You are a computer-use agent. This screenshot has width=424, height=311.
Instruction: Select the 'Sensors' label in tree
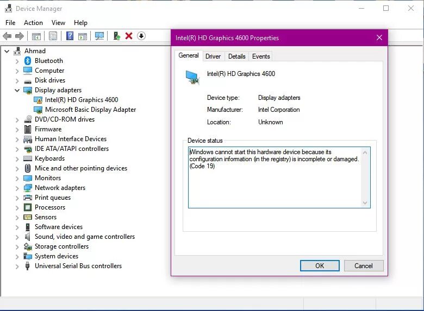click(x=46, y=217)
